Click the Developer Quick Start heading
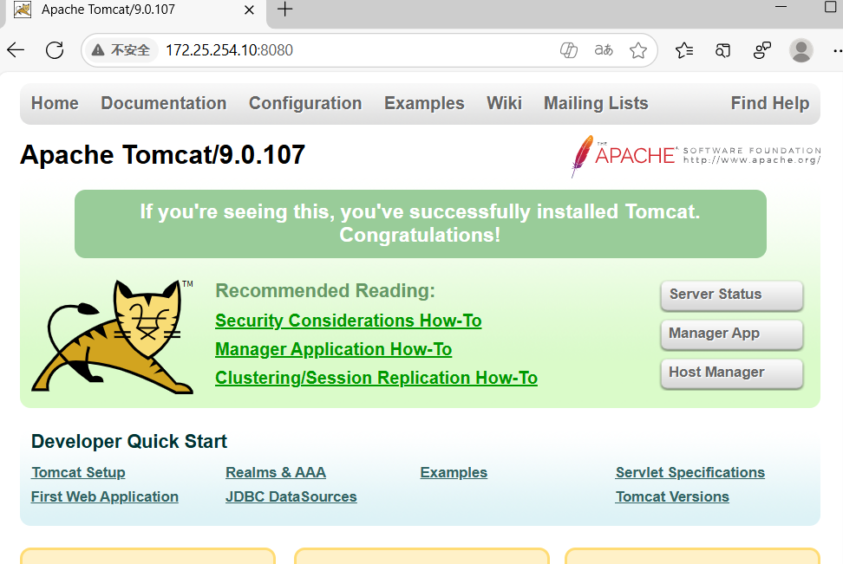 point(129,441)
